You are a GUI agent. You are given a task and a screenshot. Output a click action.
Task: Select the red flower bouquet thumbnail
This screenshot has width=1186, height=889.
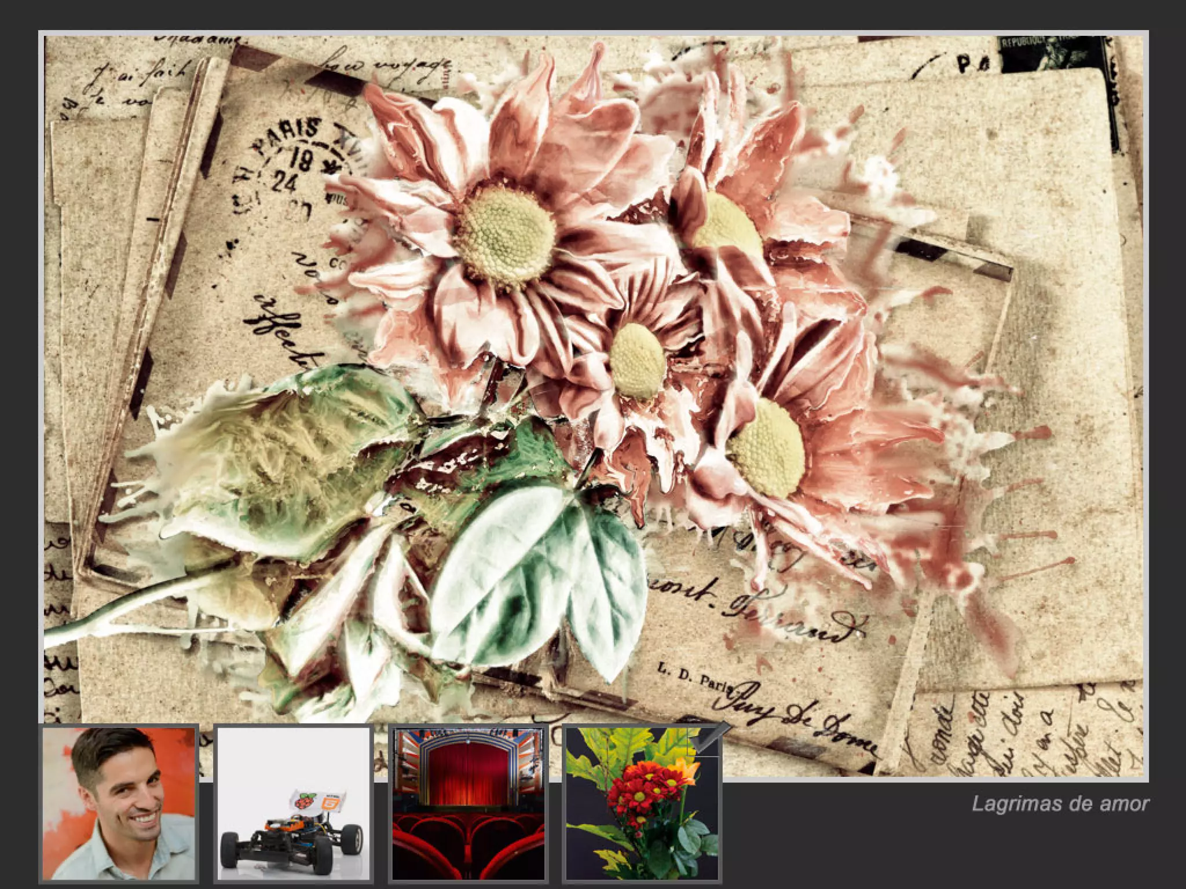(642, 803)
